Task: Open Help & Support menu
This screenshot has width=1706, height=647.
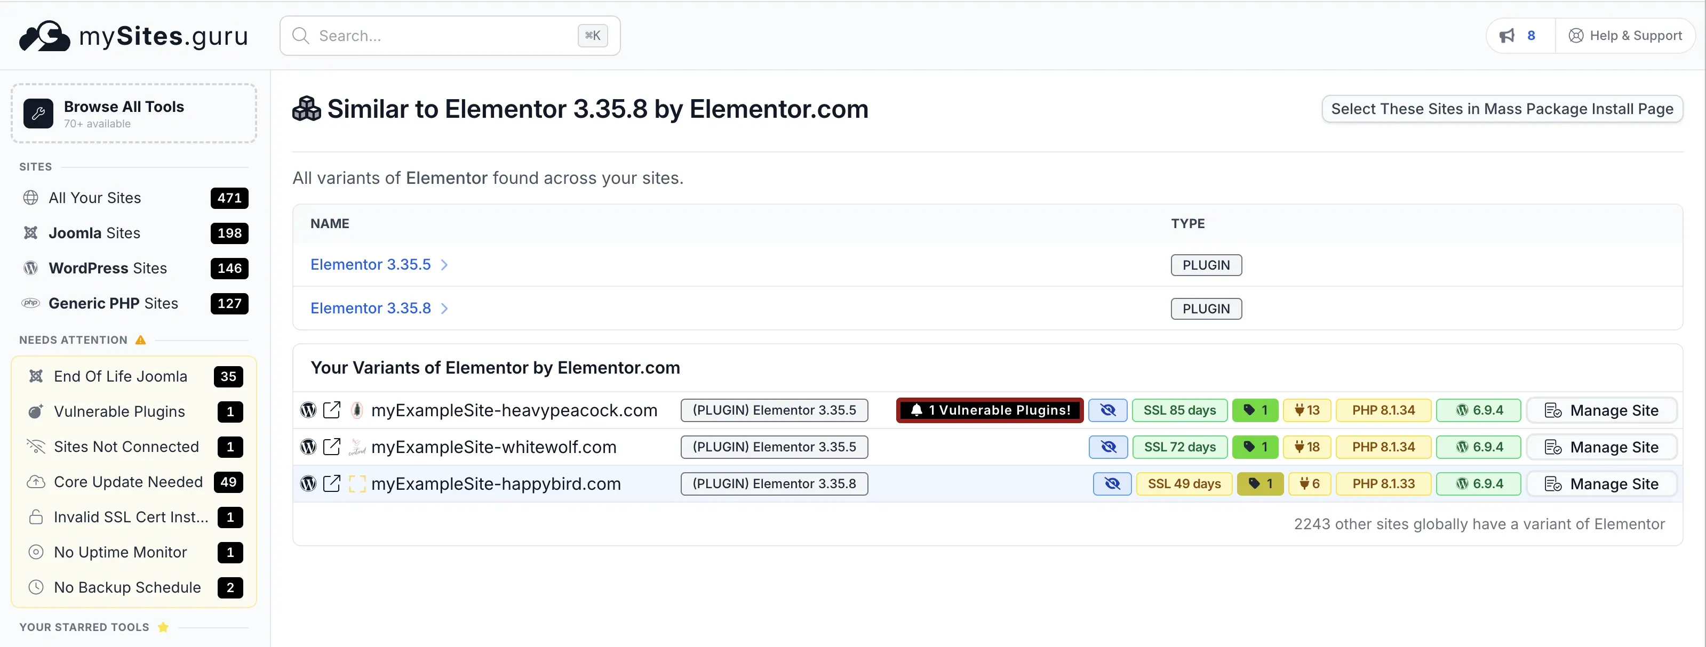Action: [x=1627, y=35]
